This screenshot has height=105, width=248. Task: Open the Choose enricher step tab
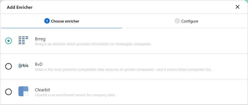pyautogui.click(x=62, y=21)
